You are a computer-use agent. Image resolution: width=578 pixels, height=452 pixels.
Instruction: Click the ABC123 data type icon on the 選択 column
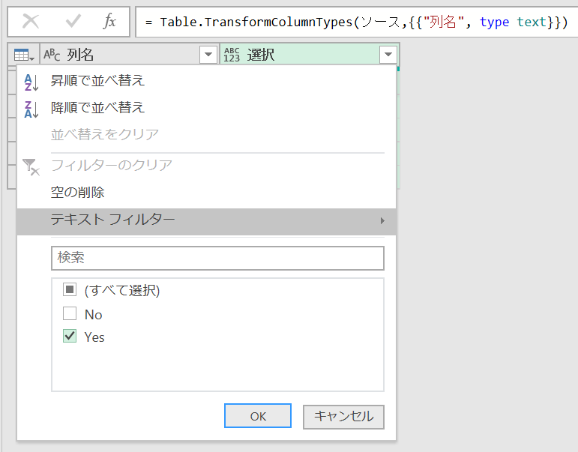pyautogui.click(x=232, y=55)
